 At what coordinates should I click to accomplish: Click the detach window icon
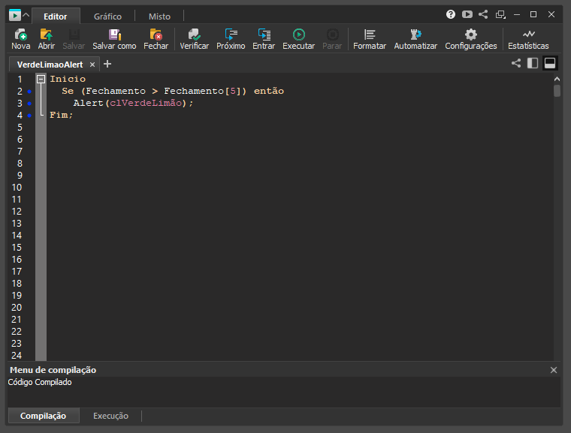pyautogui.click(x=500, y=14)
